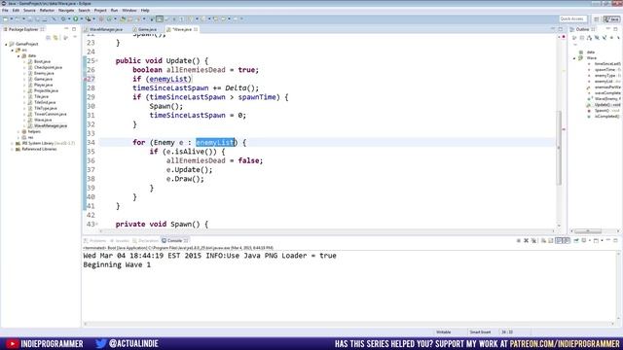Collapse the src folder in Package Explorer
623x350 pixels.
coord(13,51)
